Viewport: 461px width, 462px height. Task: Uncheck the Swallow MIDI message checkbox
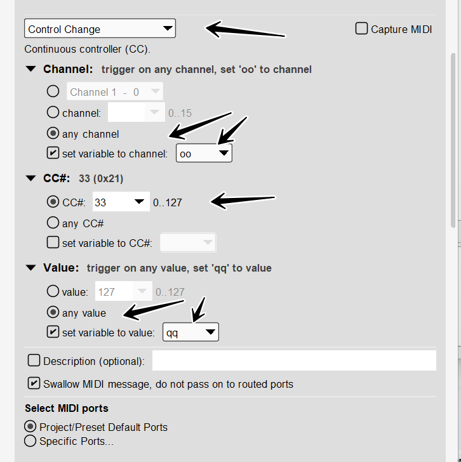pos(34,383)
